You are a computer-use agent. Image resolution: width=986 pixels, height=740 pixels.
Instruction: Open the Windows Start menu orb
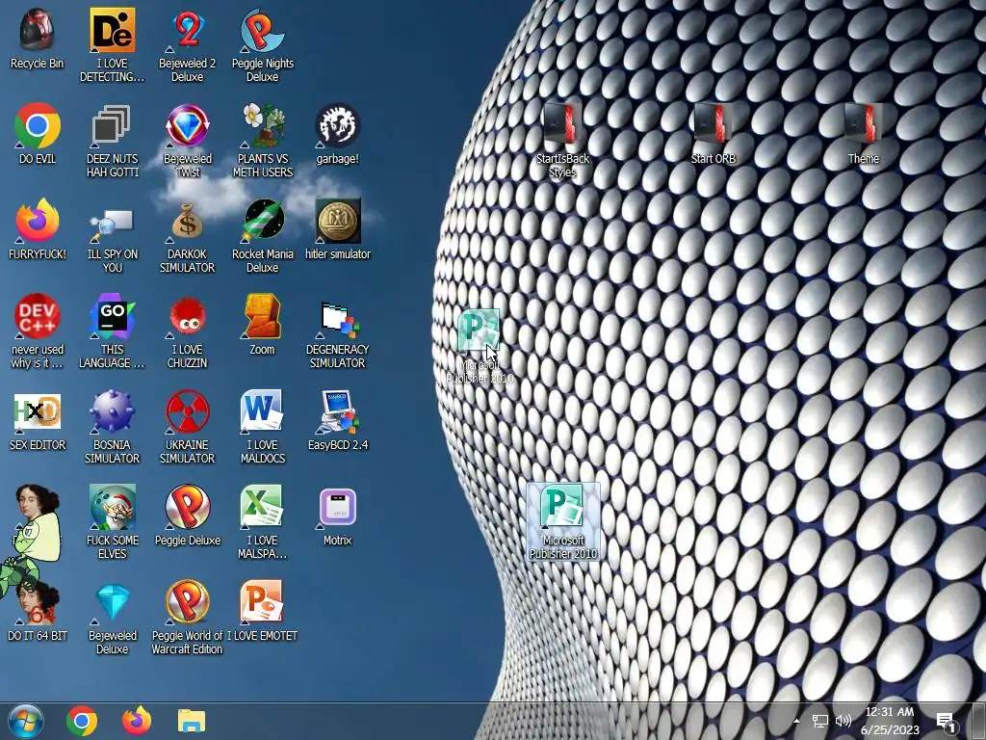[x=26, y=722]
